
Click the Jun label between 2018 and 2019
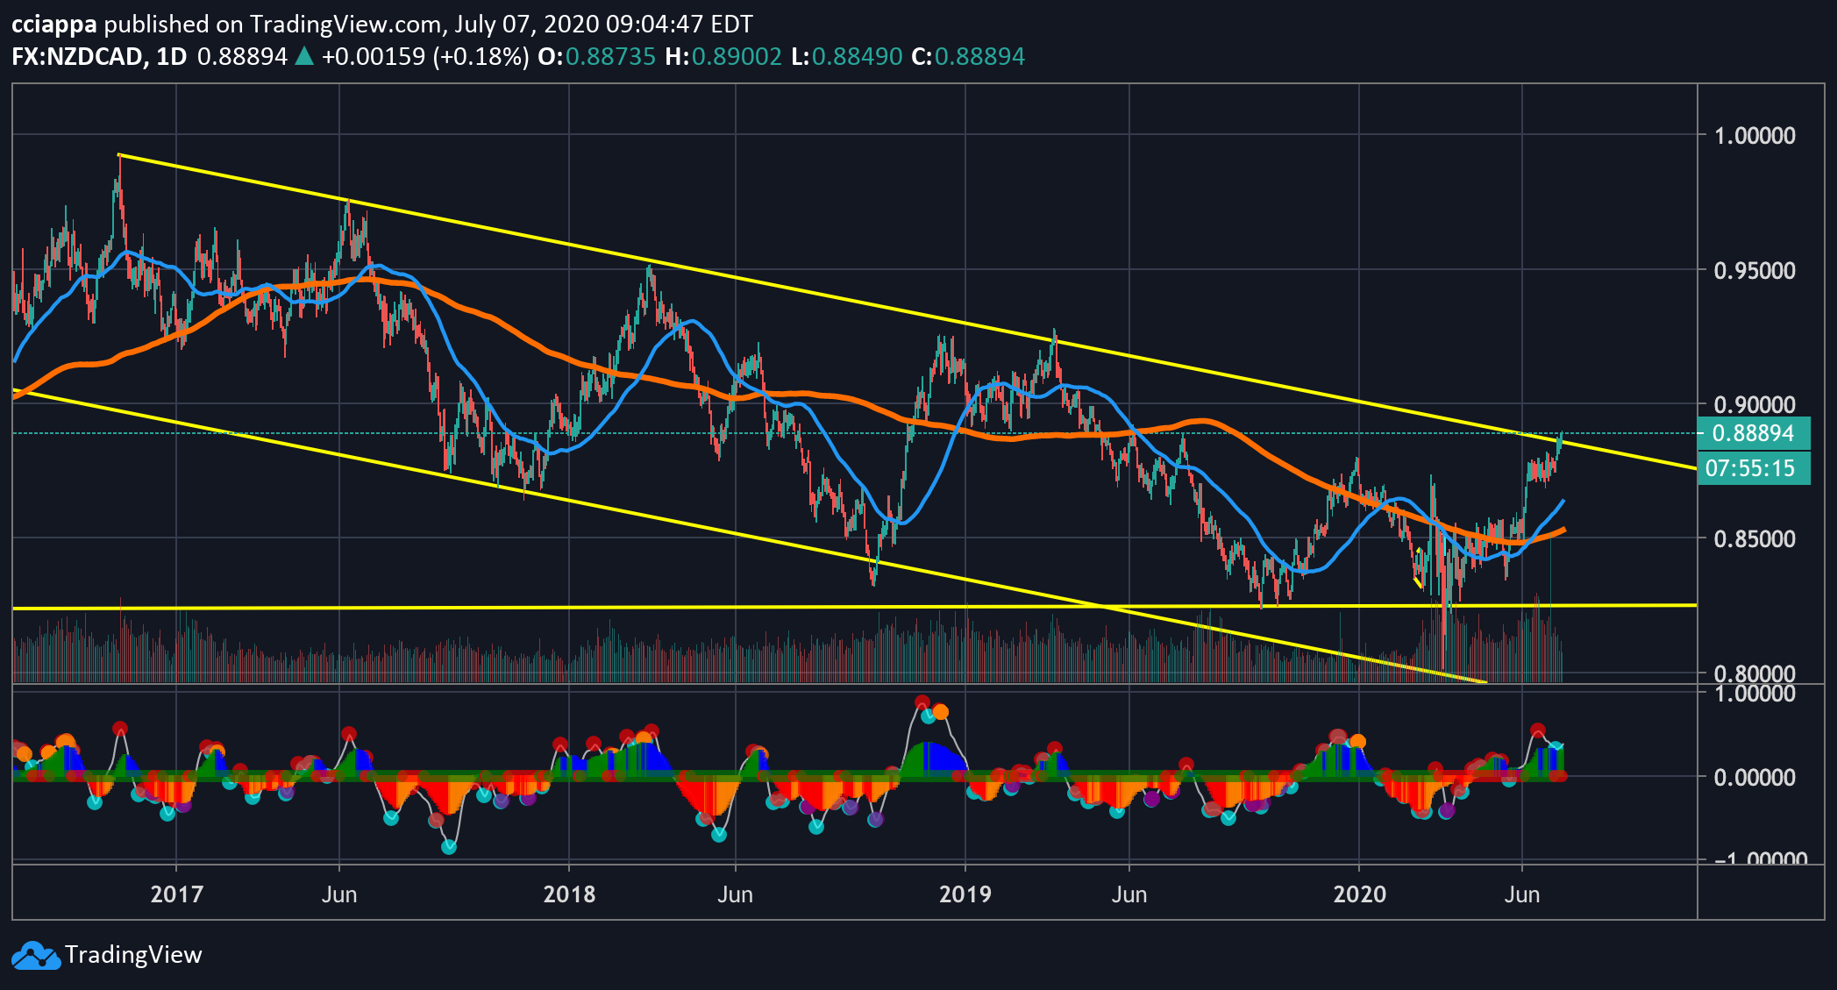click(735, 894)
